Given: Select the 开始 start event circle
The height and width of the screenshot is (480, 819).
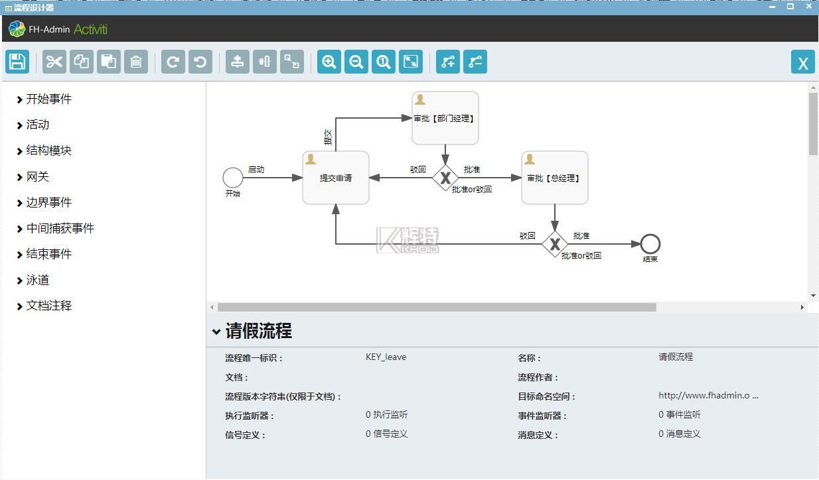Looking at the screenshot, I should point(233,178).
